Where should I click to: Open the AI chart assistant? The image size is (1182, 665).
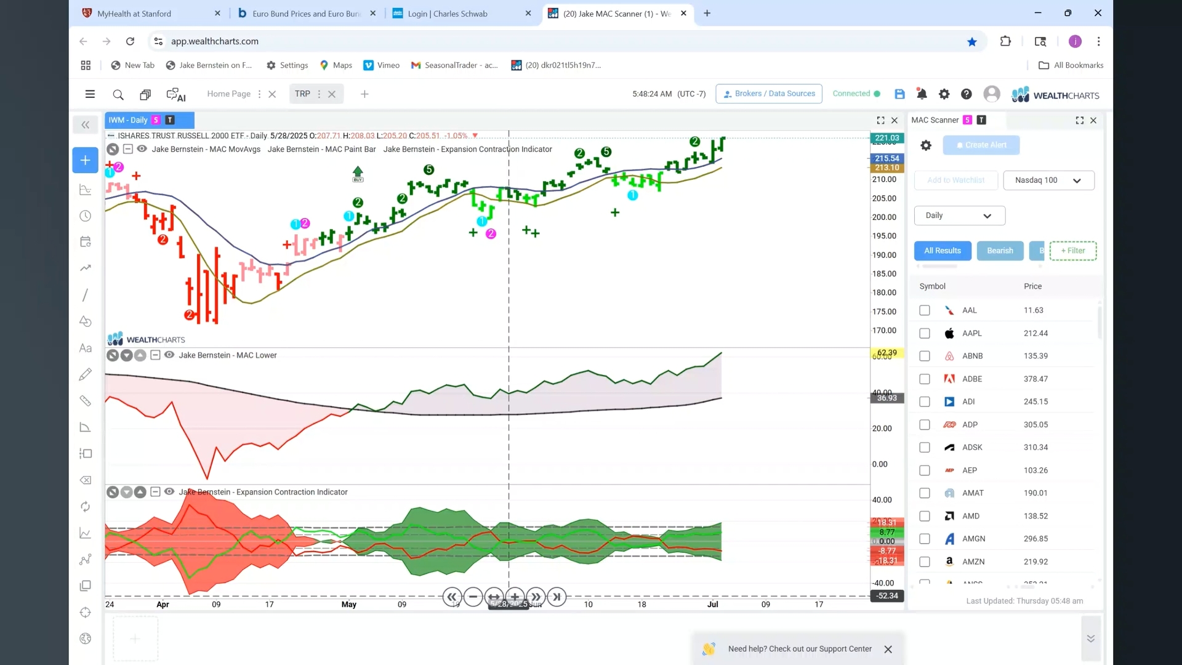[x=176, y=94]
